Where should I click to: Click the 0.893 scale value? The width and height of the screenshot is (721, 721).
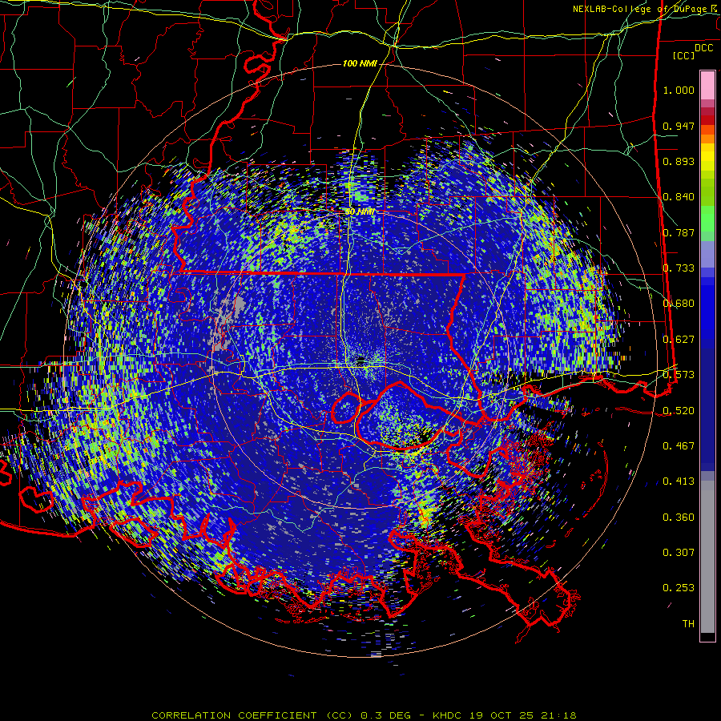pos(679,161)
